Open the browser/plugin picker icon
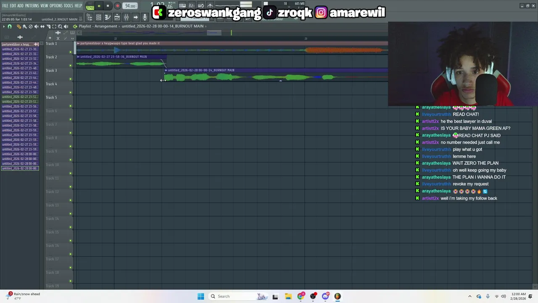 [89, 17]
